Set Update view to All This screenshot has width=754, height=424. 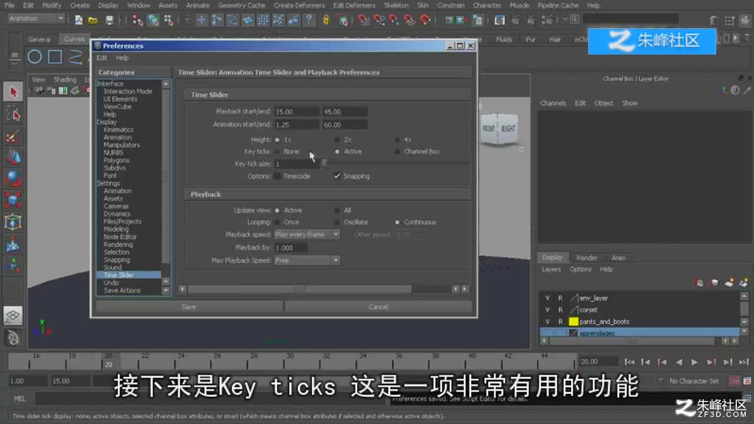pos(337,210)
